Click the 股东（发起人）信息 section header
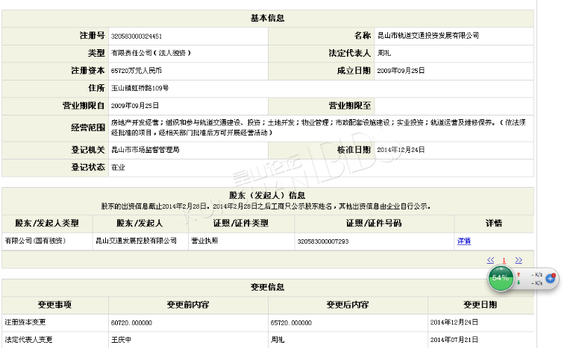 (267, 195)
